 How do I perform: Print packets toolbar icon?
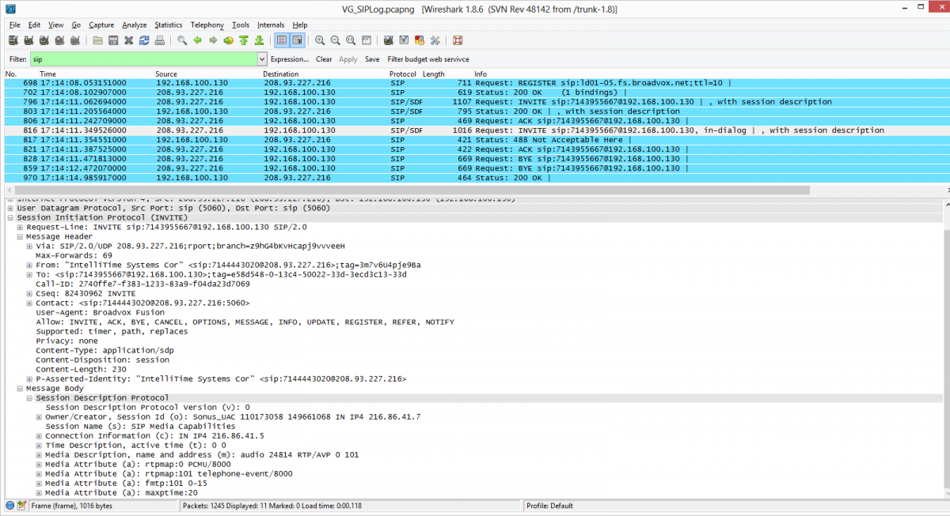[159, 40]
